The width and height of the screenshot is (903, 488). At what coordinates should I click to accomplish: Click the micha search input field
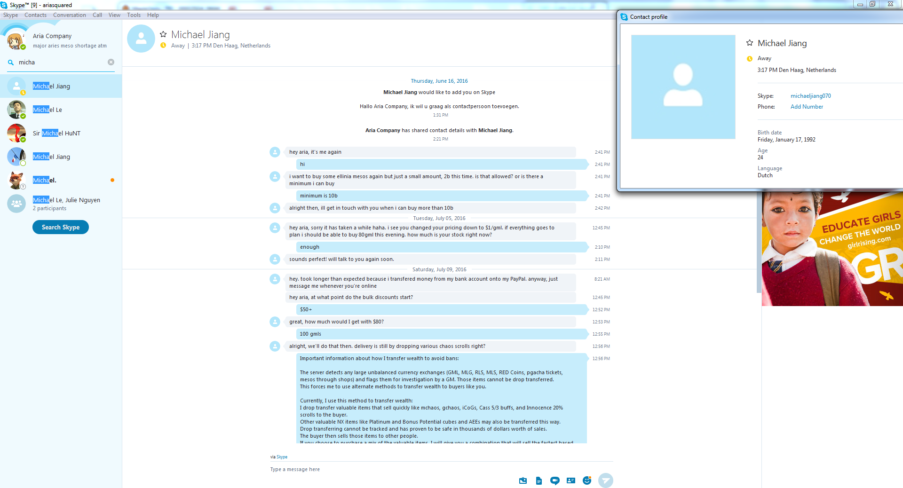(61, 62)
